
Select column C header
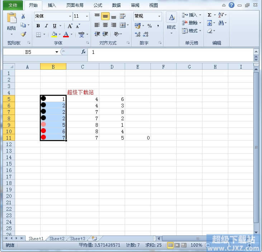point(82,67)
